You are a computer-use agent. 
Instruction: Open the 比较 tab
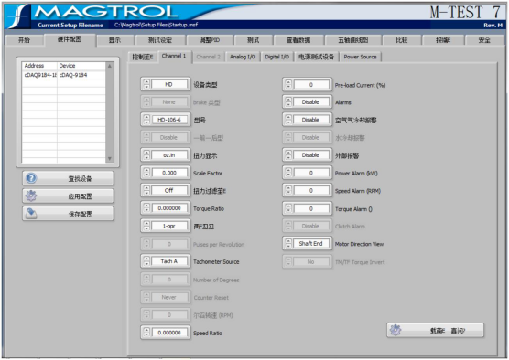coord(402,40)
